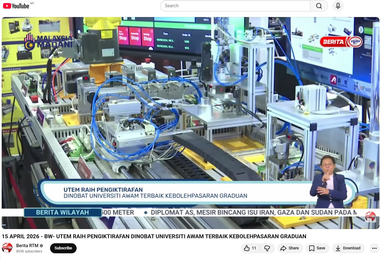Screen dimensions: 380x260
Task: Click the video title about UTEM
Action: pos(154,236)
